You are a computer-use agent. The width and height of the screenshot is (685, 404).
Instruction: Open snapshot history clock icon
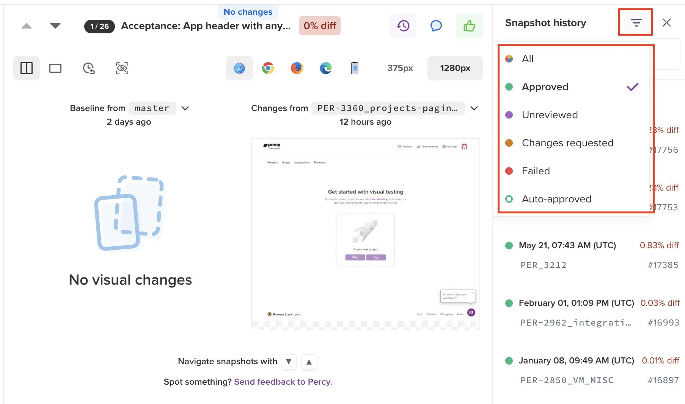(403, 26)
